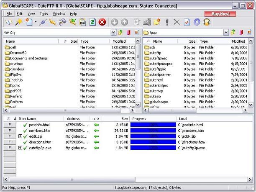Click the green Refresh toolbar icon
The height and width of the screenshot is (192, 256).
92,22
